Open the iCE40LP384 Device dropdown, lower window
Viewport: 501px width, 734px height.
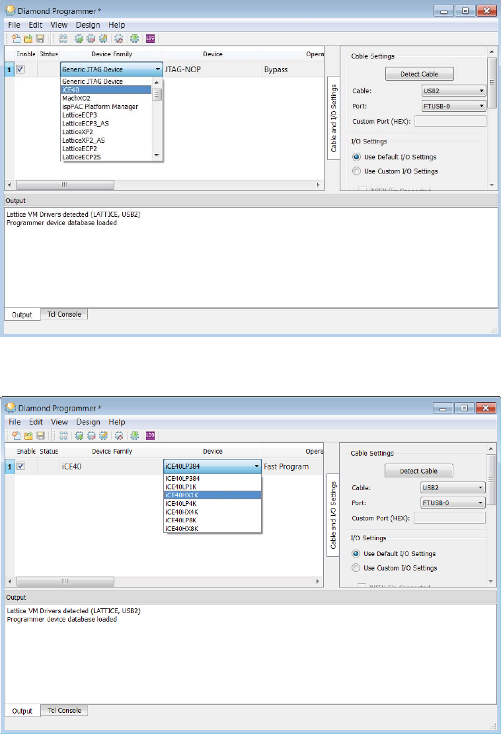(x=212, y=466)
